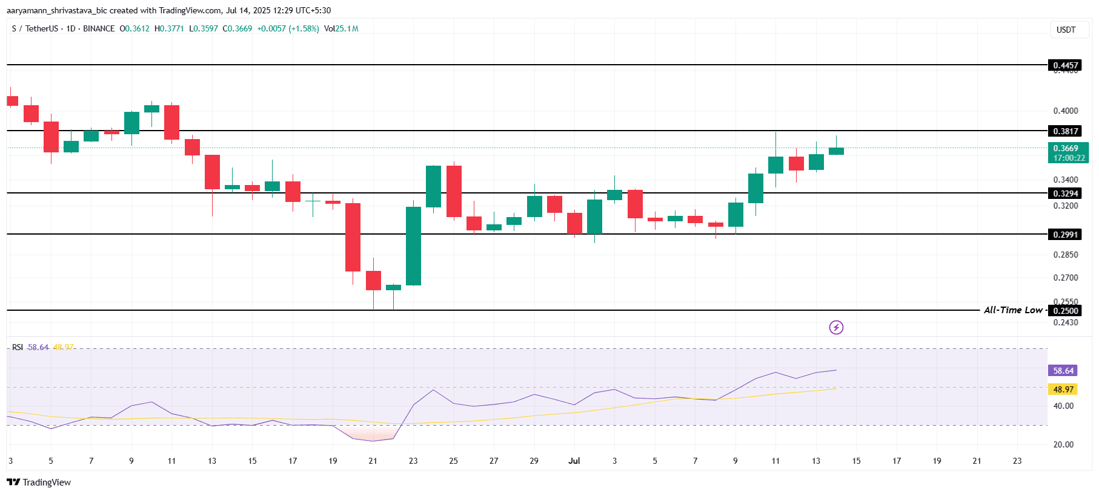The width and height of the screenshot is (1099, 494).
Task: Click the S / TetherUS symbol title
Action: [35, 28]
